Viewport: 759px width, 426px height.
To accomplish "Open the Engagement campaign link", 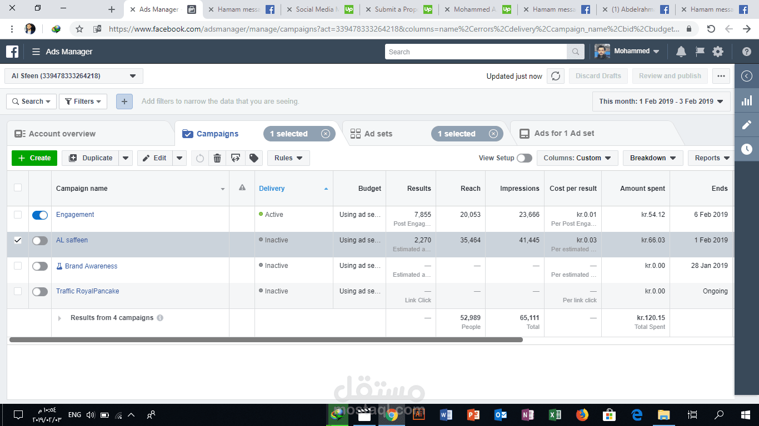I will (x=75, y=215).
